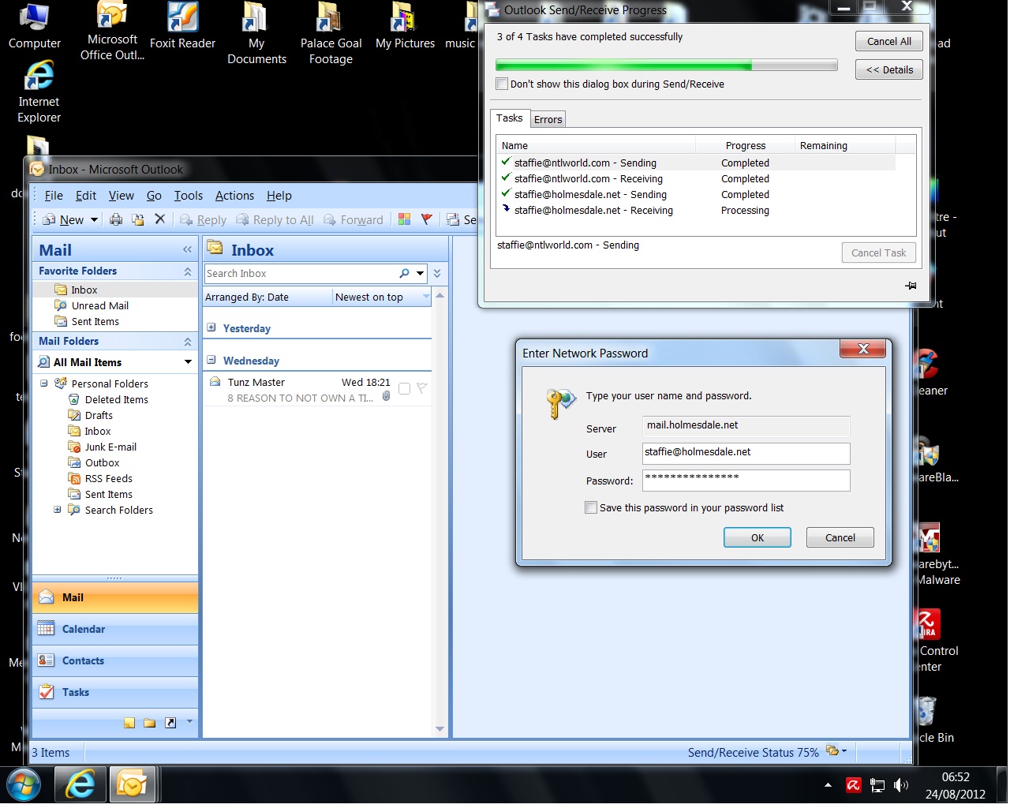Check Don't show this dialog during Send/Receive

pos(502,84)
